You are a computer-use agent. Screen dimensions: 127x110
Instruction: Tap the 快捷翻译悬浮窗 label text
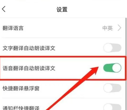21,88
